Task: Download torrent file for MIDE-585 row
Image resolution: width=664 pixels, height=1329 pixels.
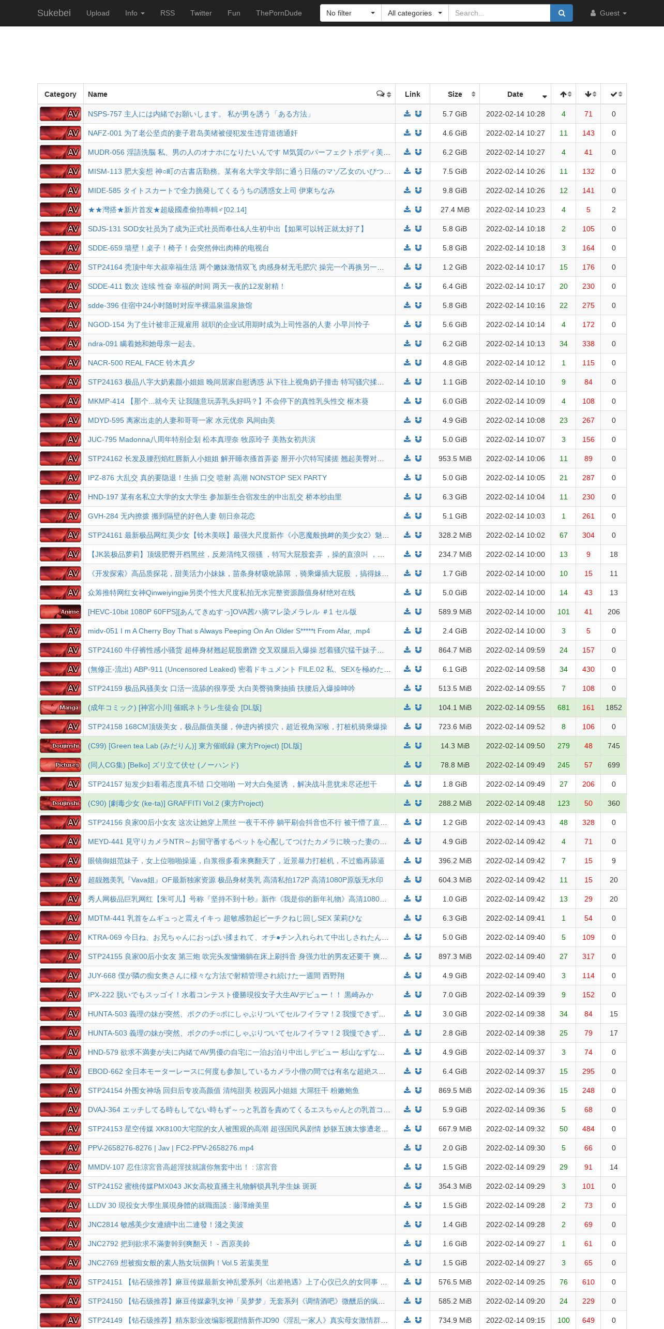Action: [x=408, y=190]
